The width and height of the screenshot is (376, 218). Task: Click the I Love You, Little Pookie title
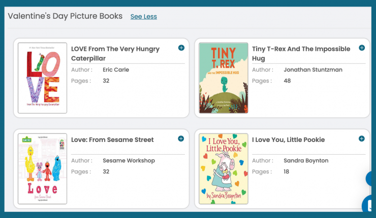(288, 140)
